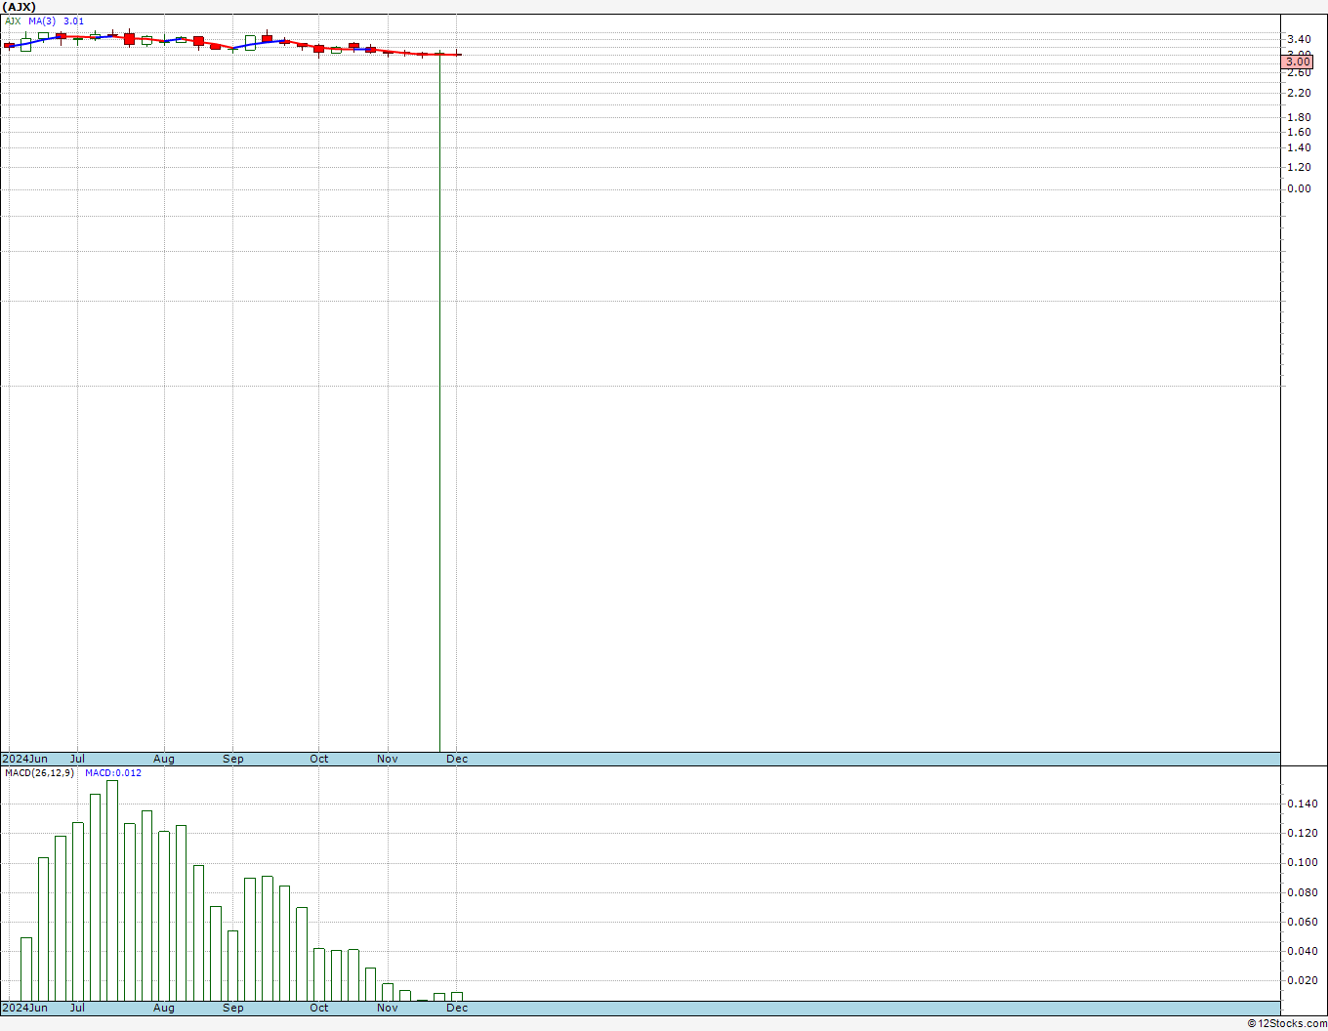1328x1031 pixels.
Task: Click the 3.40 price scale label
Action: (x=1299, y=39)
